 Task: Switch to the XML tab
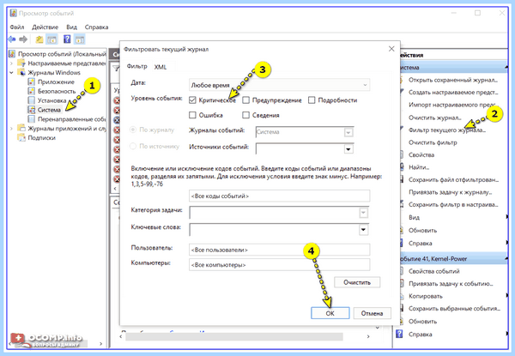161,67
